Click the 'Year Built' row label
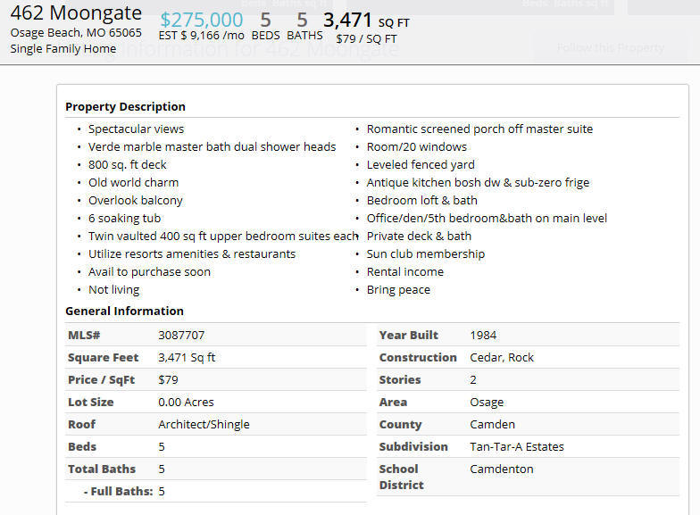The width and height of the screenshot is (700, 515). click(x=409, y=336)
